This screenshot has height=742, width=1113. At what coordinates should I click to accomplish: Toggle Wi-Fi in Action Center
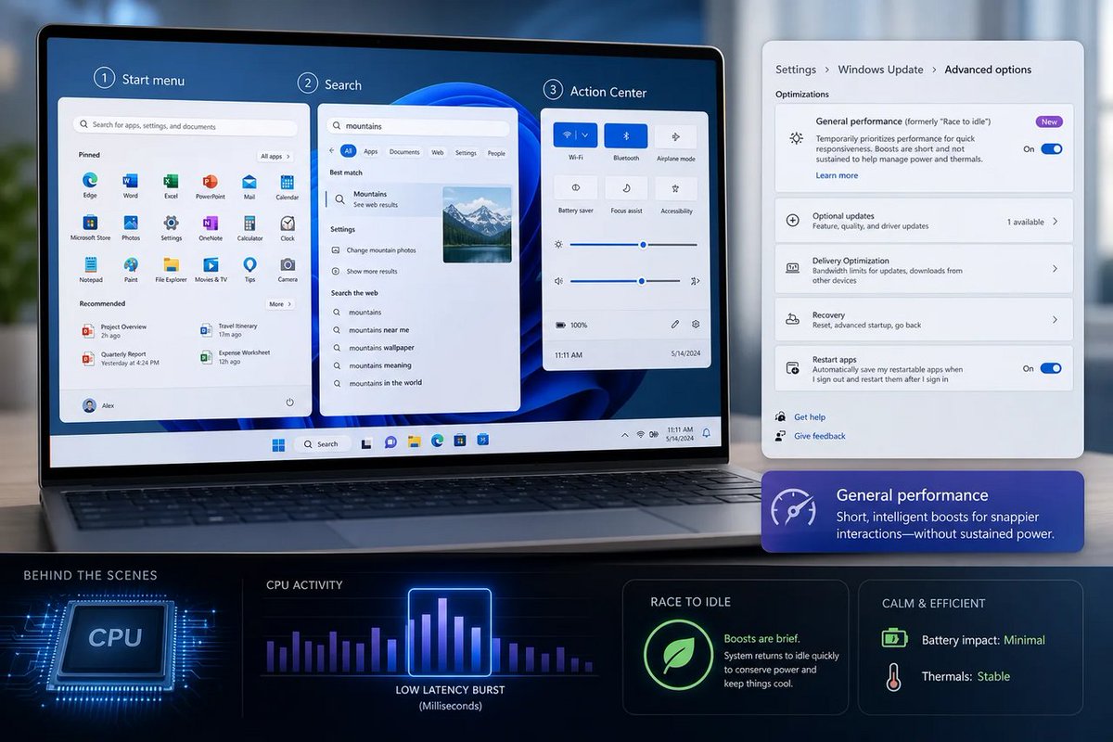coord(565,134)
